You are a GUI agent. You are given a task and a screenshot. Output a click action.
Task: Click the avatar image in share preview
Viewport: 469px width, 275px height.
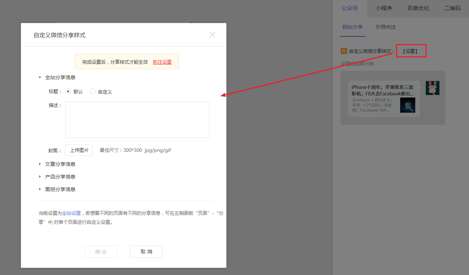pos(432,88)
